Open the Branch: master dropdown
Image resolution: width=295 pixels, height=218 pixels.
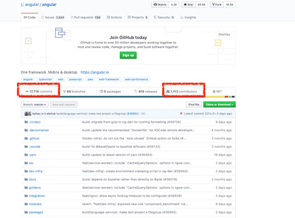34,105
